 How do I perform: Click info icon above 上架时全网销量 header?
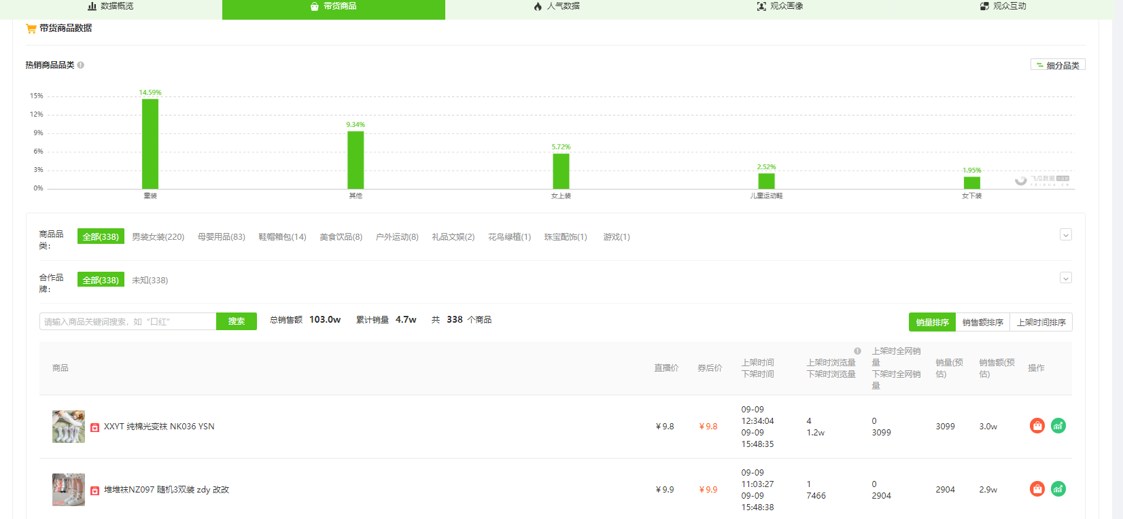(857, 351)
